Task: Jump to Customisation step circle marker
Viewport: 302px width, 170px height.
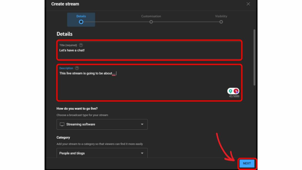Action: (151, 22)
